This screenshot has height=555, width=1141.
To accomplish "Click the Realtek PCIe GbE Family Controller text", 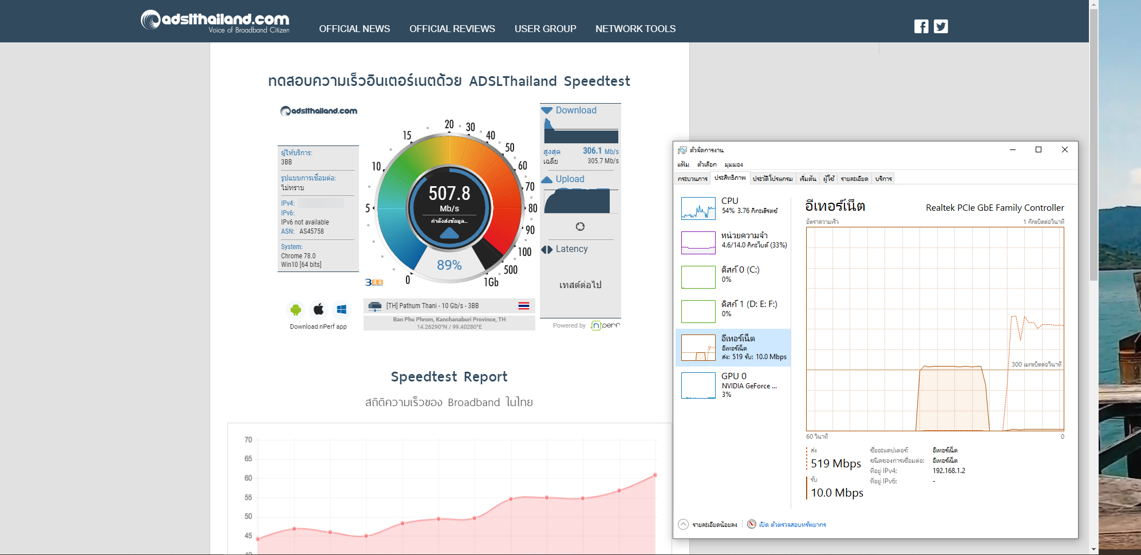I will (995, 208).
